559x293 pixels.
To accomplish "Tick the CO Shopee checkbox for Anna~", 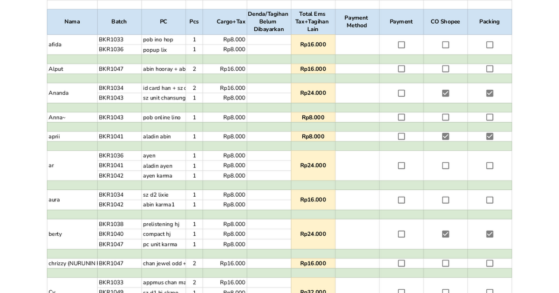I will [445, 117].
